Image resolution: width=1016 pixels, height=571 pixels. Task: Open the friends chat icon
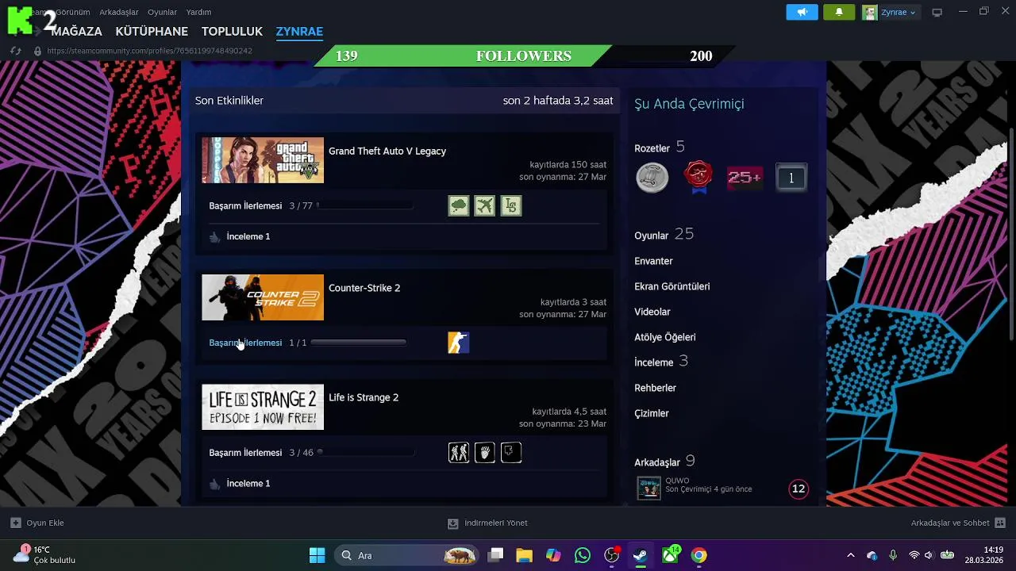[1000, 523]
